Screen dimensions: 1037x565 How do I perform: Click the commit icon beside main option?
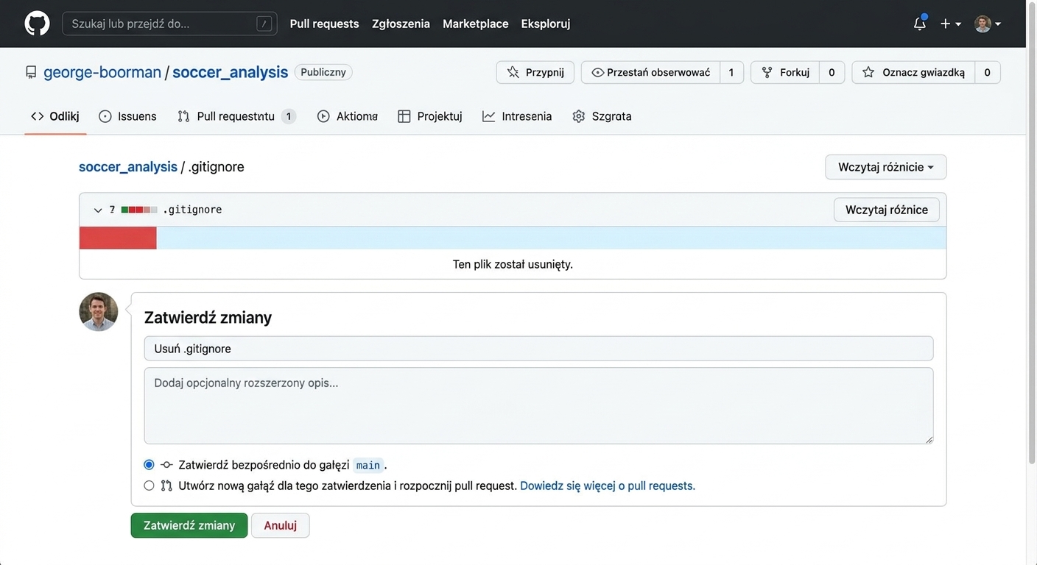(166, 465)
